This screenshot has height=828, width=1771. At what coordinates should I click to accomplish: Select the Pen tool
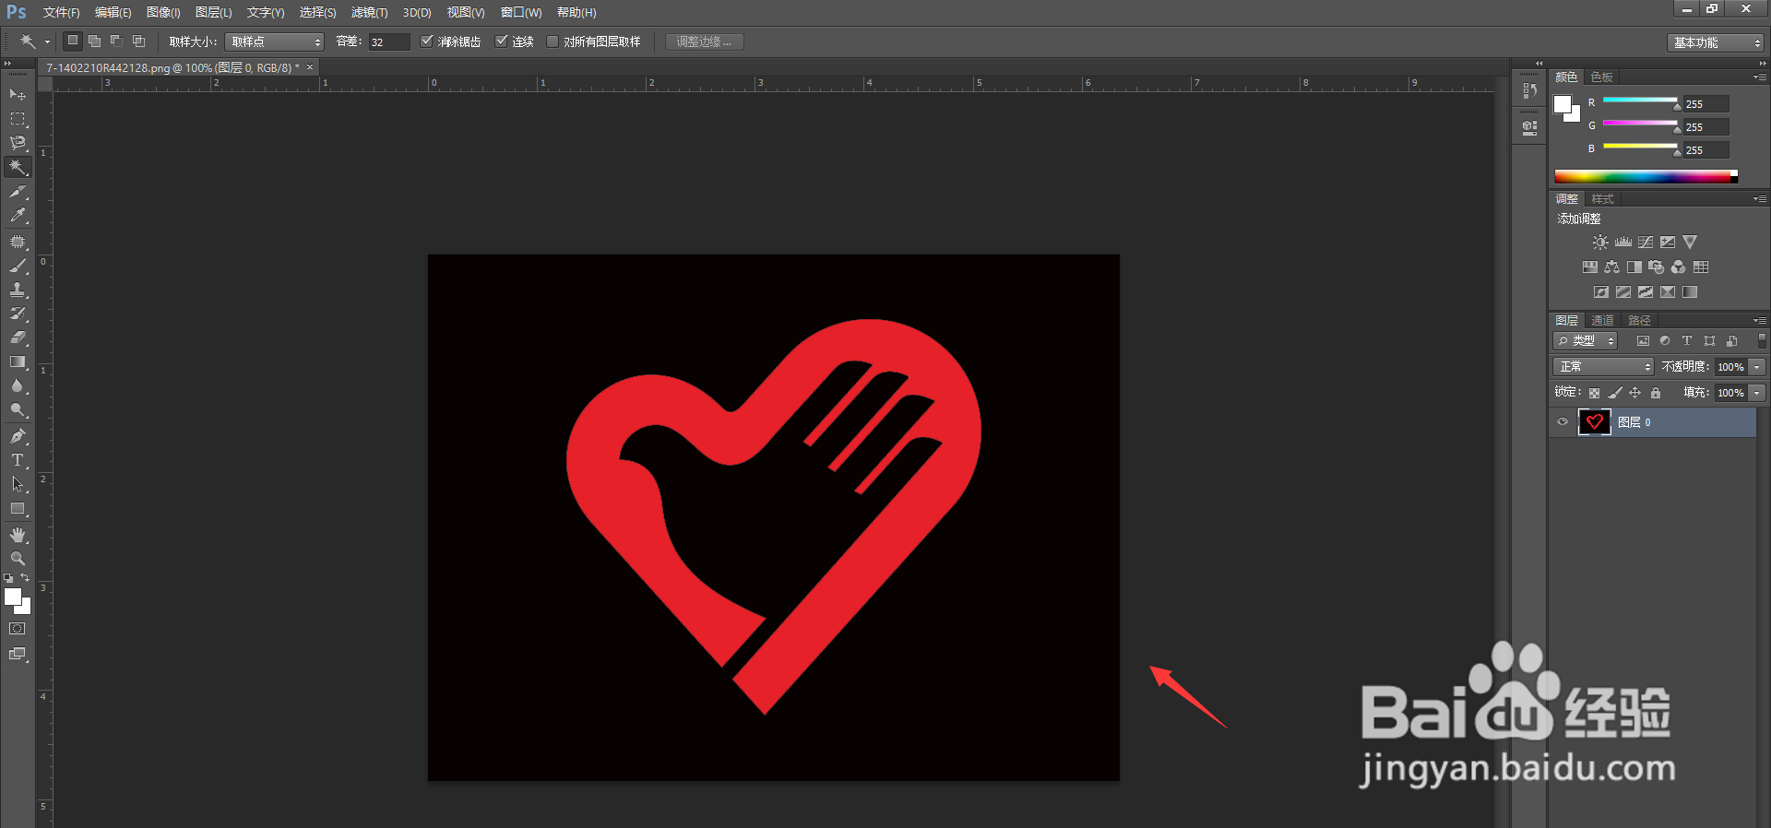18,436
